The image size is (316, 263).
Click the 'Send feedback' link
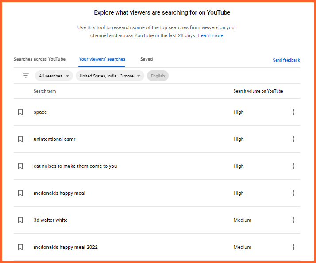286,60
